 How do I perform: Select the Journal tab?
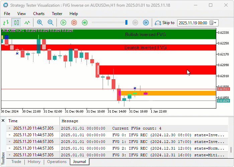[80, 162]
